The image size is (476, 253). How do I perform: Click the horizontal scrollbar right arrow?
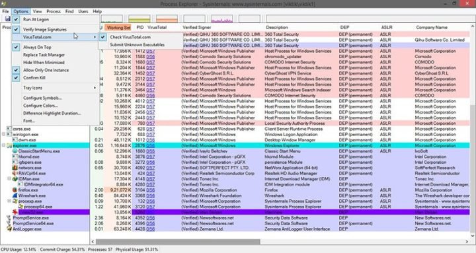467,242
